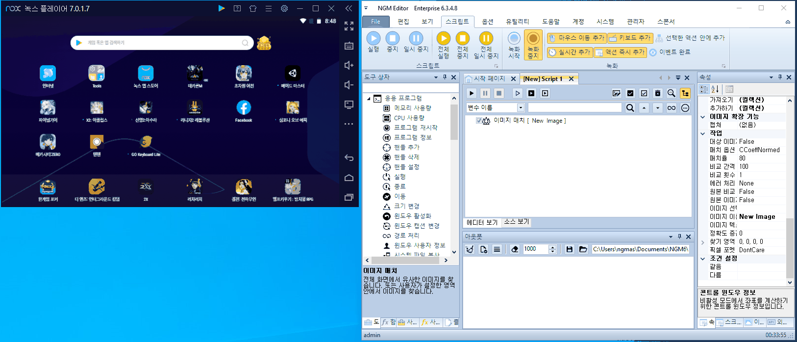Click the blue 중지 (stop) script button

pos(392,42)
